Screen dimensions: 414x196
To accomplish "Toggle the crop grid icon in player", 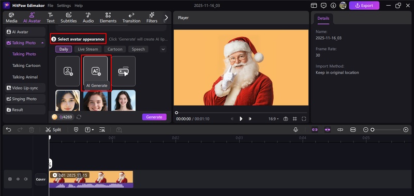I will click(294, 119).
